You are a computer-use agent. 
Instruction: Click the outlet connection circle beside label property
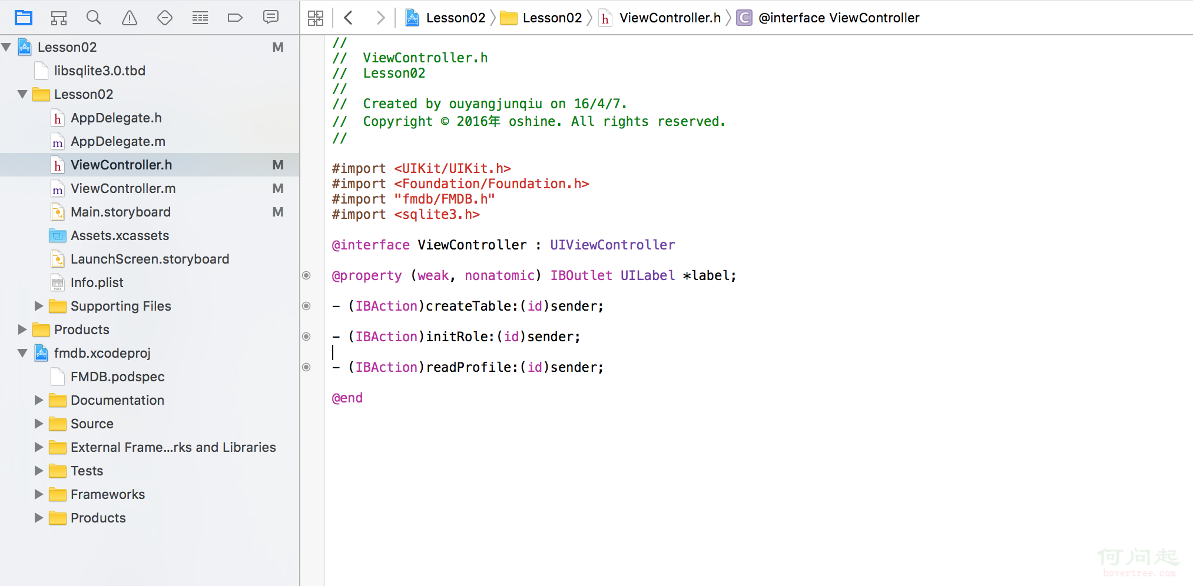click(x=306, y=275)
